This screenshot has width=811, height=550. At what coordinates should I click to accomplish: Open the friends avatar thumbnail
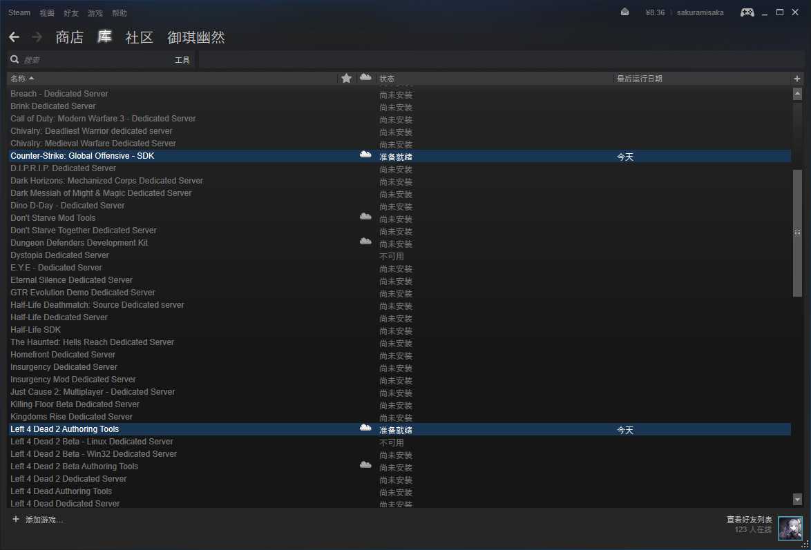tap(790, 529)
